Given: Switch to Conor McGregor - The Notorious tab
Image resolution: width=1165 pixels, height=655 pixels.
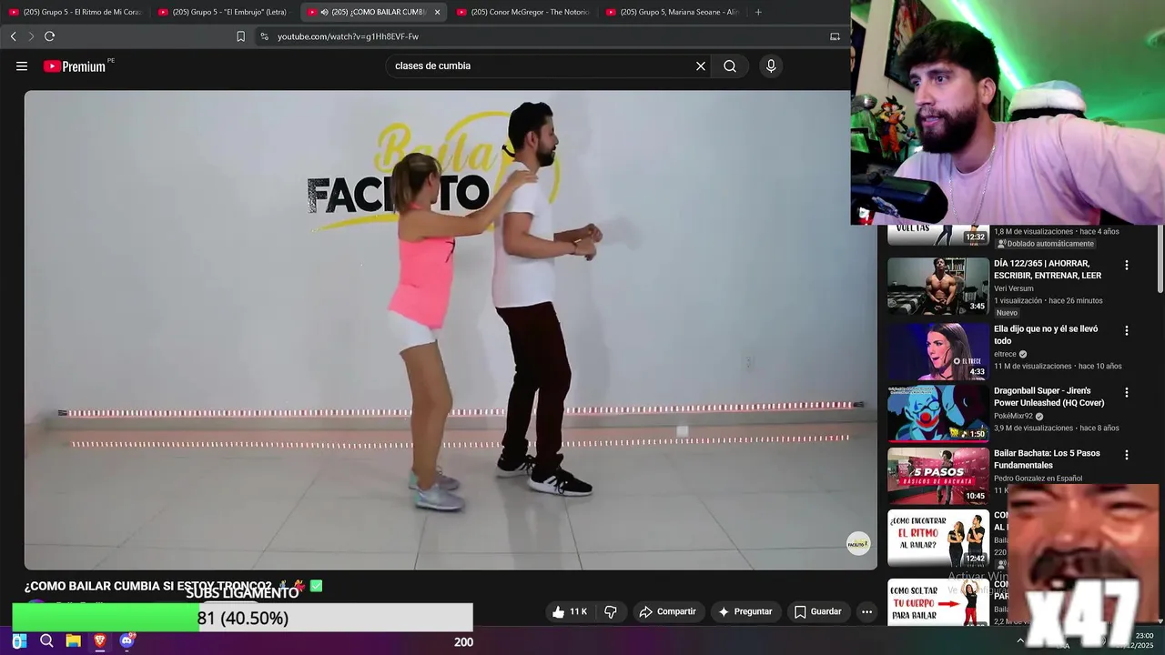Looking at the screenshot, I should (x=523, y=12).
